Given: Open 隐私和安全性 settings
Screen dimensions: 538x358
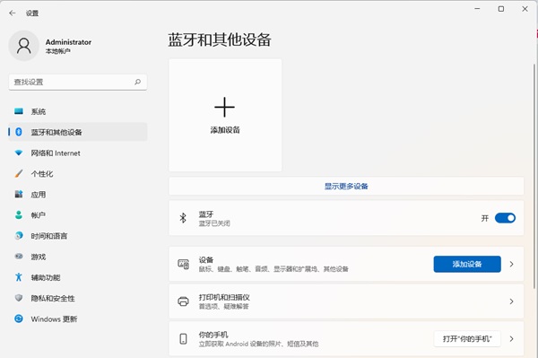Looking at the screenshot, I should click(78, 298).
